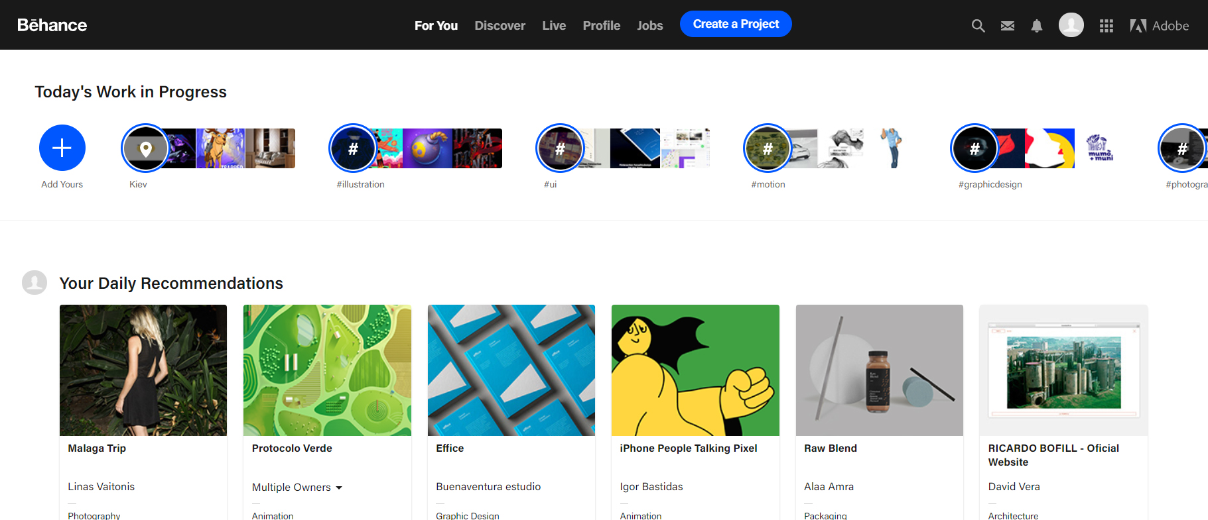Open the apps grid icon
This screenshot has height=520, width=1208.
pyautogui.click(x=1106, y=26)
